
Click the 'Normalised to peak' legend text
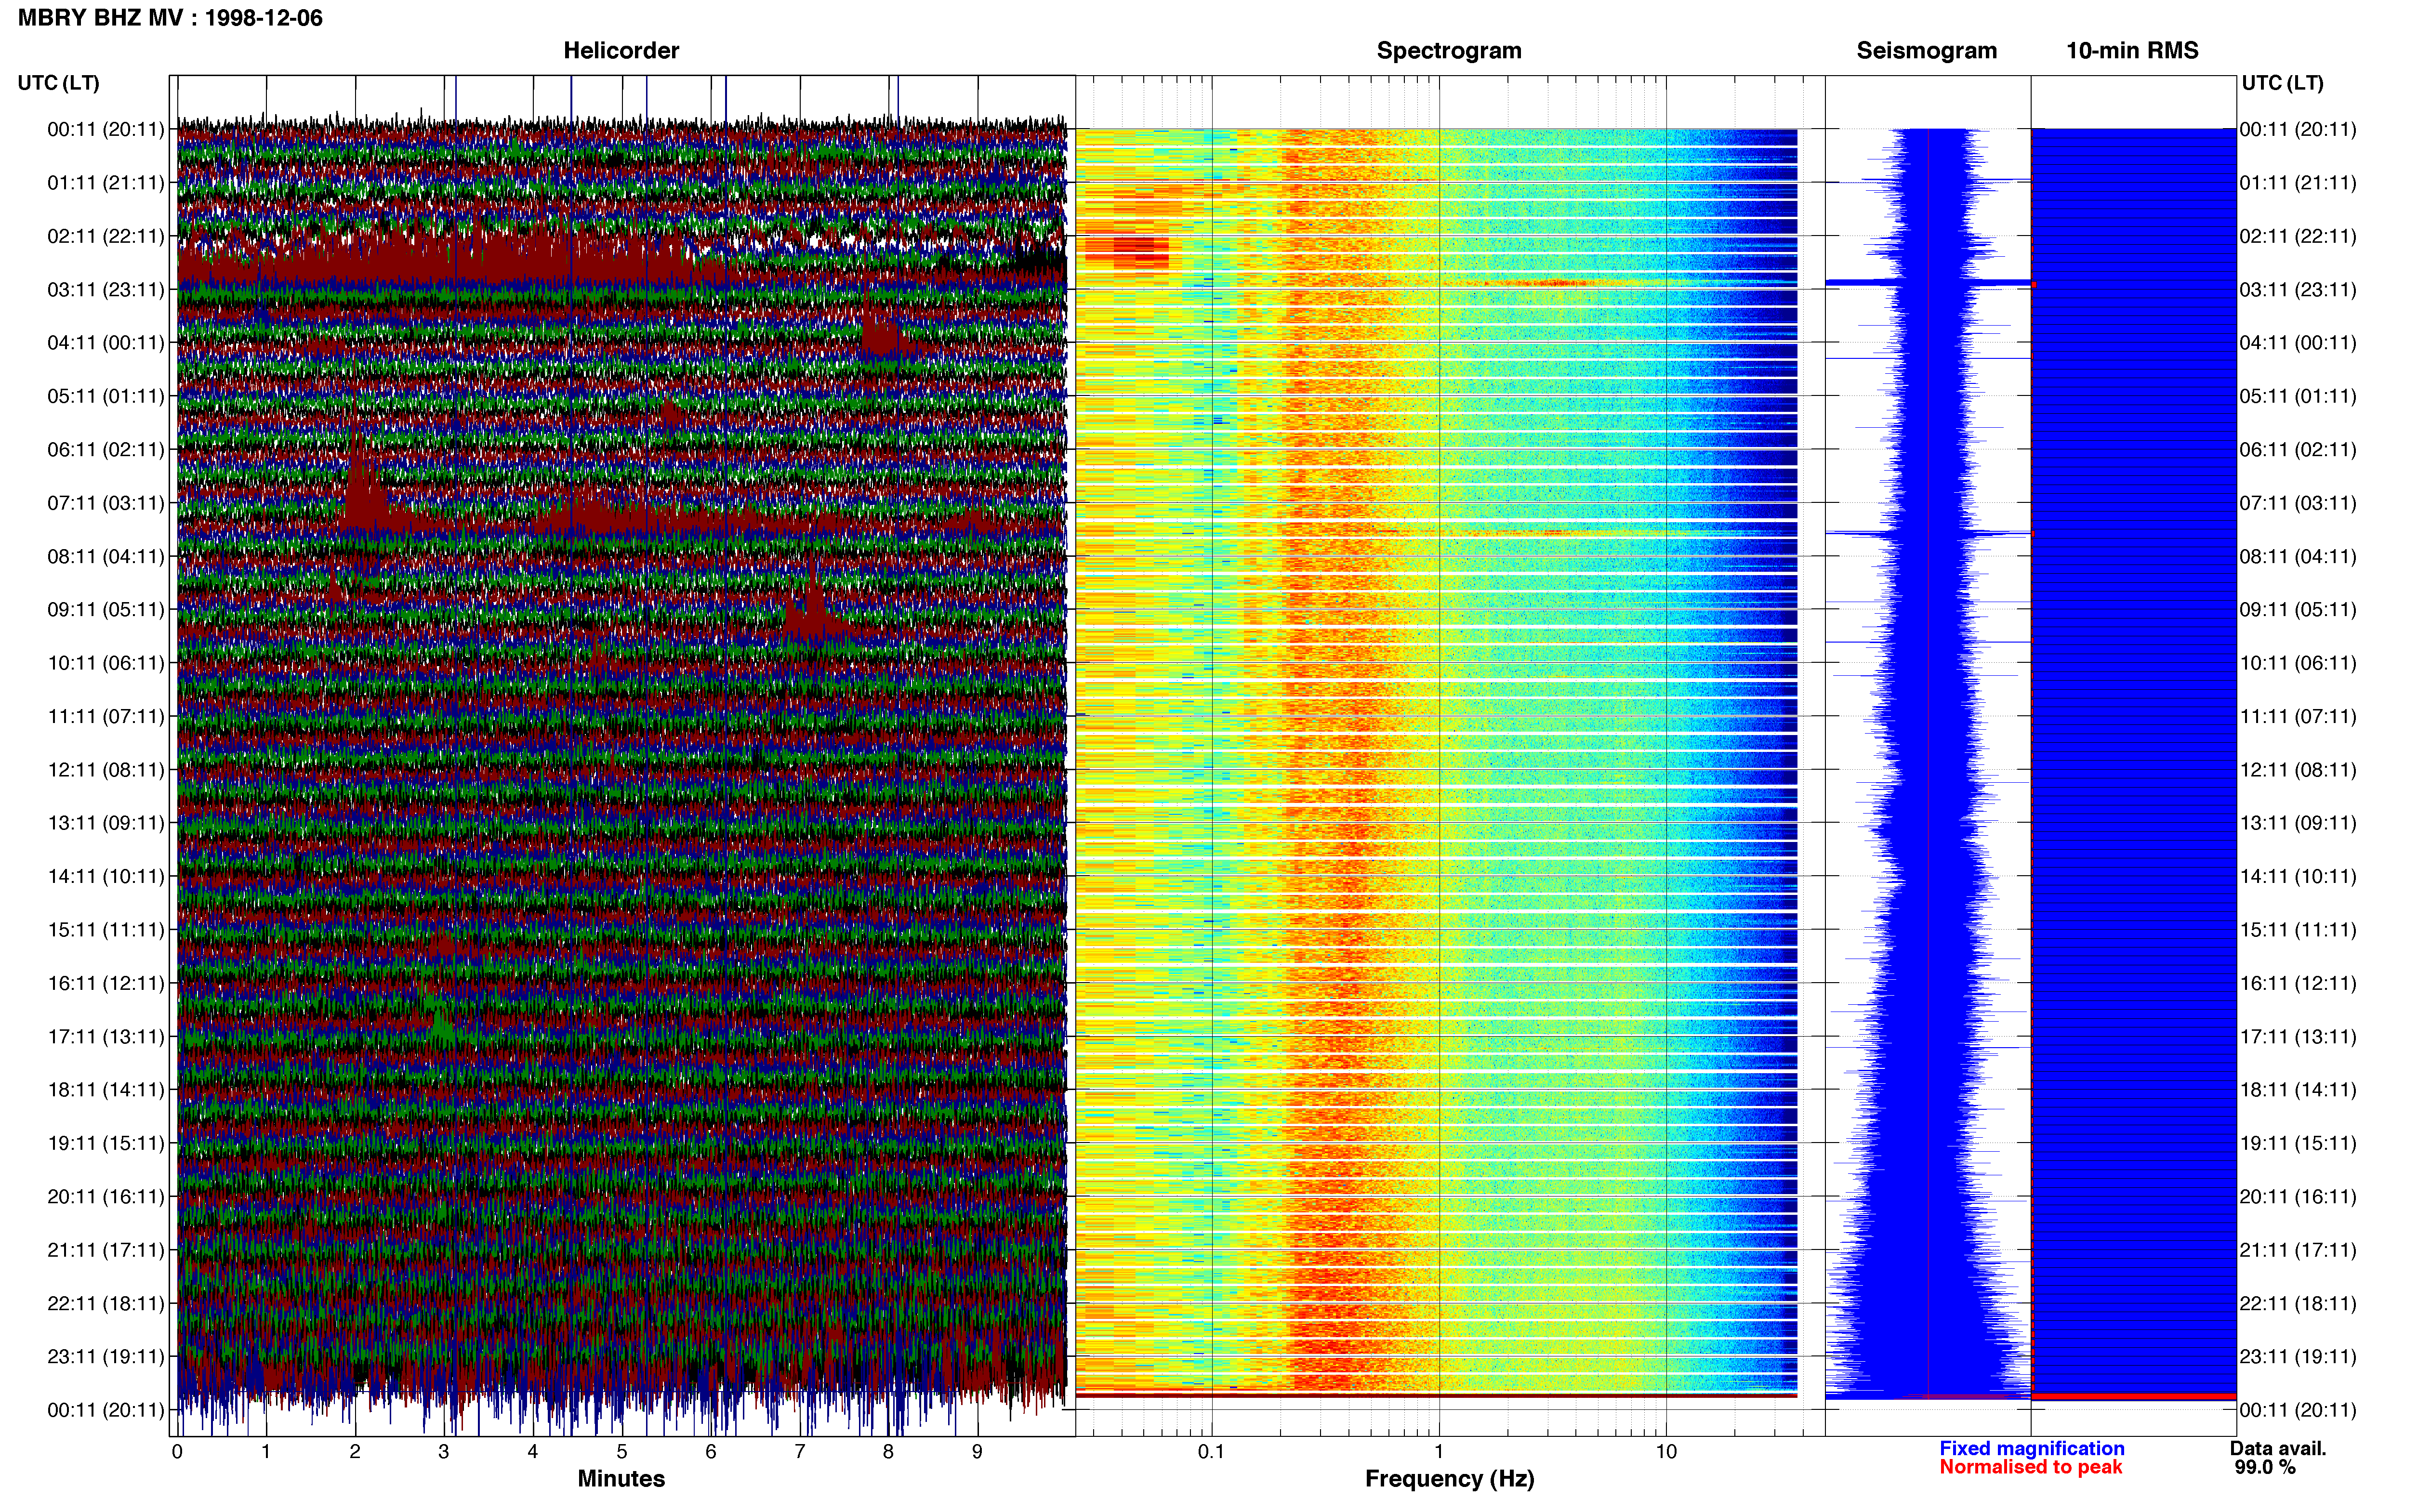(x=2030, y=1467)
